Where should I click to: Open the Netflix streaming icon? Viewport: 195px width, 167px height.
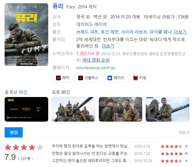[x=88, y=78]
